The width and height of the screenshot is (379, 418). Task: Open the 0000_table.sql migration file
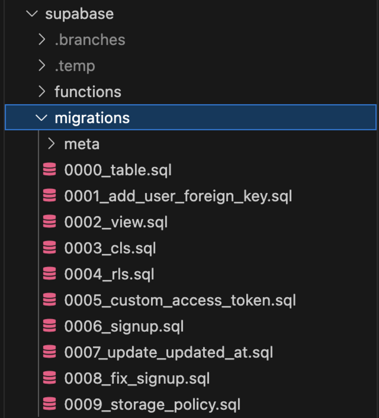click(117, 170)
